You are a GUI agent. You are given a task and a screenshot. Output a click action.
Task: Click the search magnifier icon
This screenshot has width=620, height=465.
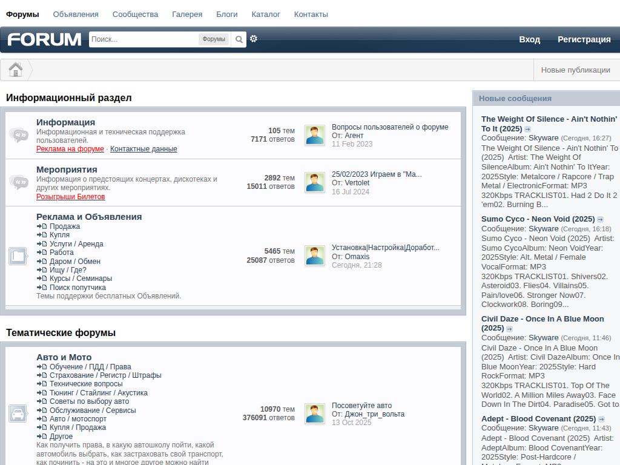tap(239, 39)
